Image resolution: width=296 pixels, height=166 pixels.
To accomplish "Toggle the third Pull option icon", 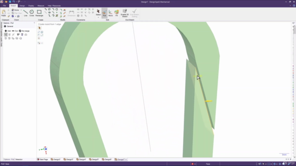I will click(x=13, y=35).
